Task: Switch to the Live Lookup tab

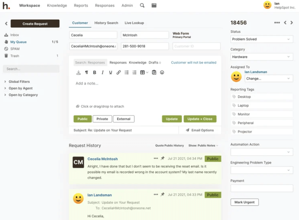Action: point(134,23)
